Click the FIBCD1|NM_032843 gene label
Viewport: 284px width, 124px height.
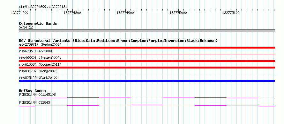pyautogui.click(x=34, y=102)
